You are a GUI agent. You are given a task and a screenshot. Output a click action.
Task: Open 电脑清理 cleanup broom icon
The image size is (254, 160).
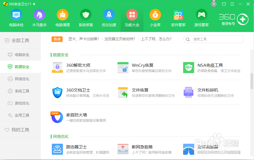[x=63, y=15]
